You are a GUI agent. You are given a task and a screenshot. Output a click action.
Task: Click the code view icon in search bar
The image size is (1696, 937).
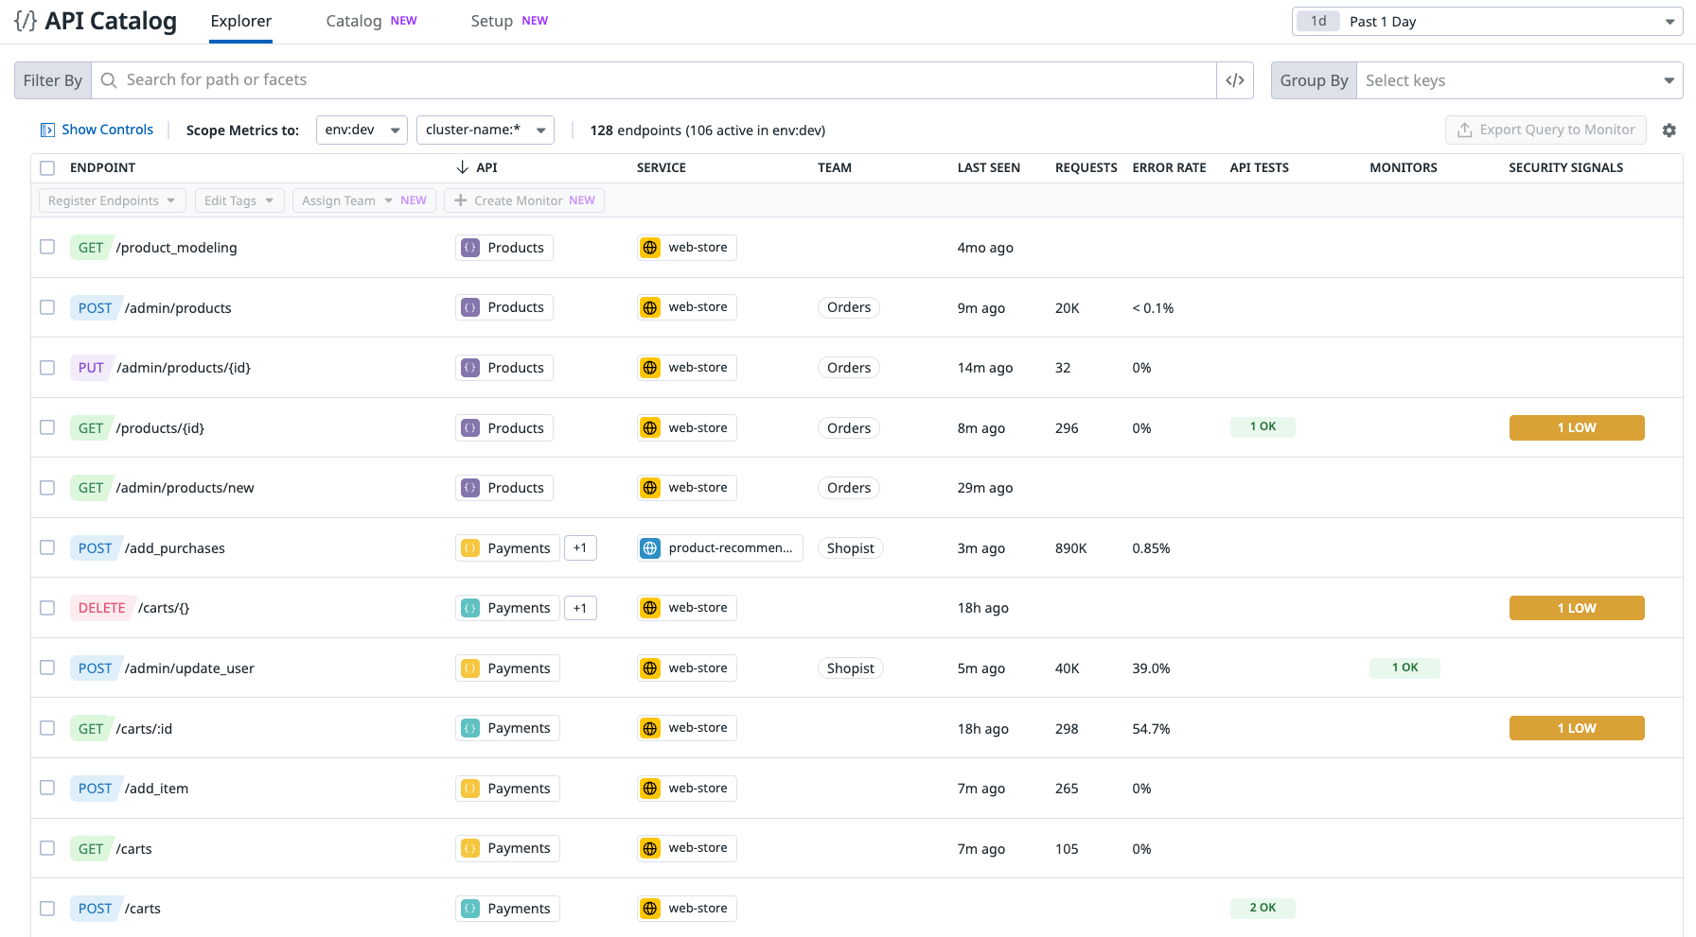[x=1234, y=80]
